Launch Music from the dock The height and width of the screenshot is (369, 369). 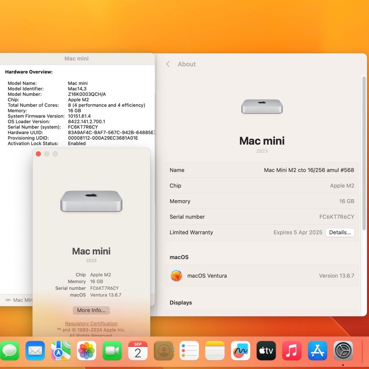click(x=292, y=351)
